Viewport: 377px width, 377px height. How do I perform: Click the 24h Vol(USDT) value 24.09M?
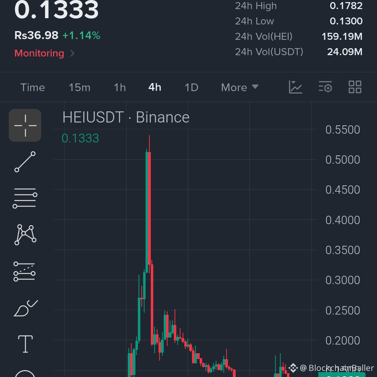tap(345, 52)
